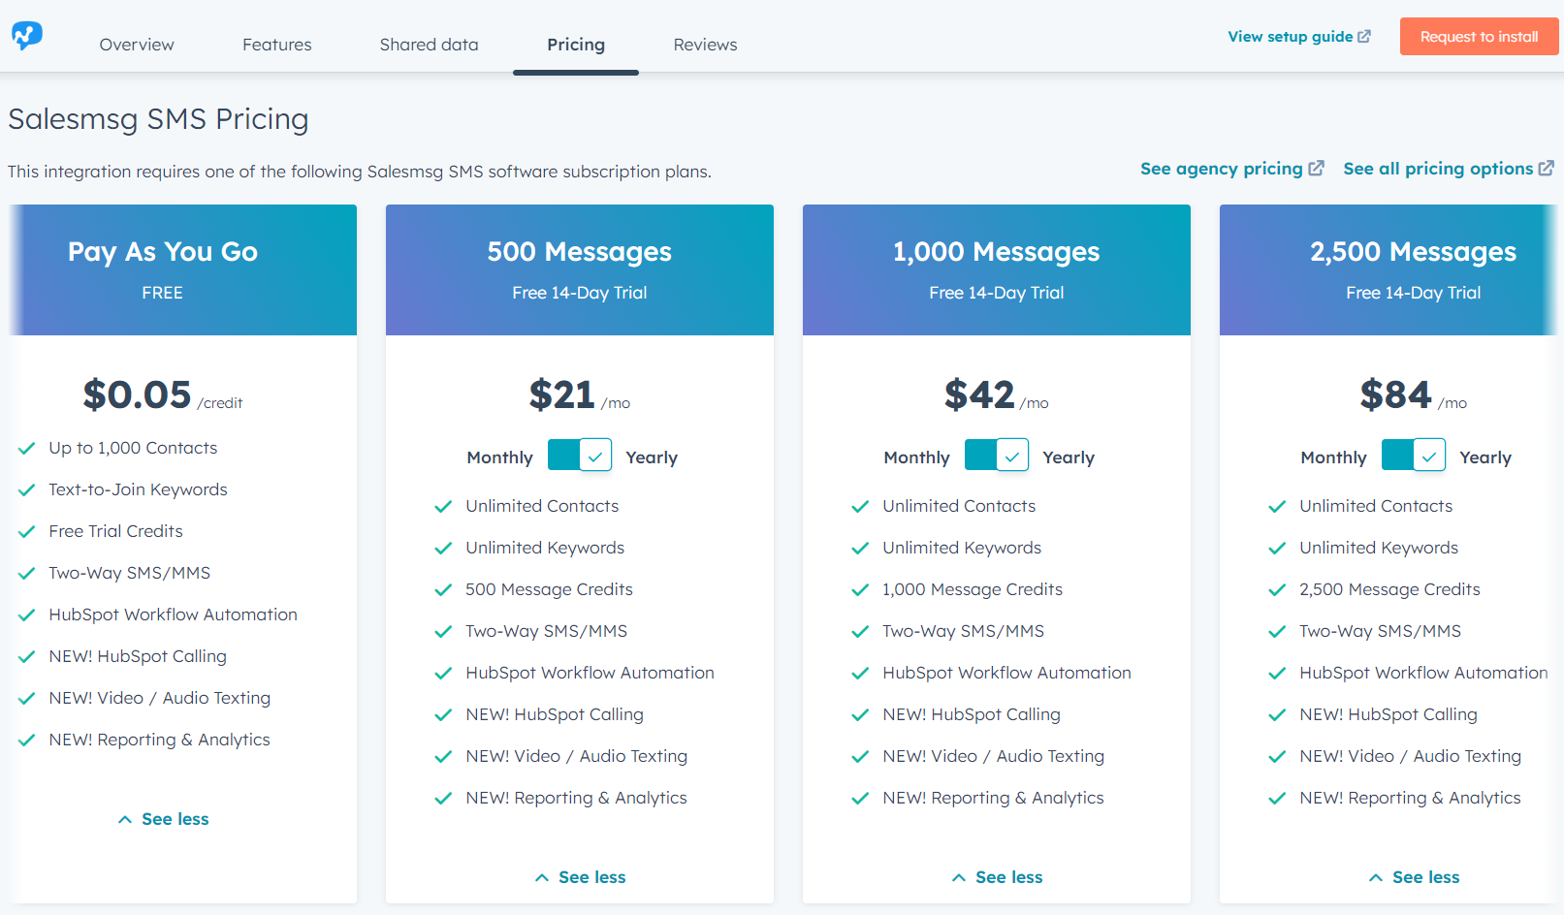This screenshot has height=915, width=1564.
Task: Collapse 500 Messages plan with See less
Action: pos(580,877)
